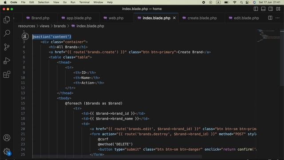
Task: Open the Selection menu
Action: (43, 2)
